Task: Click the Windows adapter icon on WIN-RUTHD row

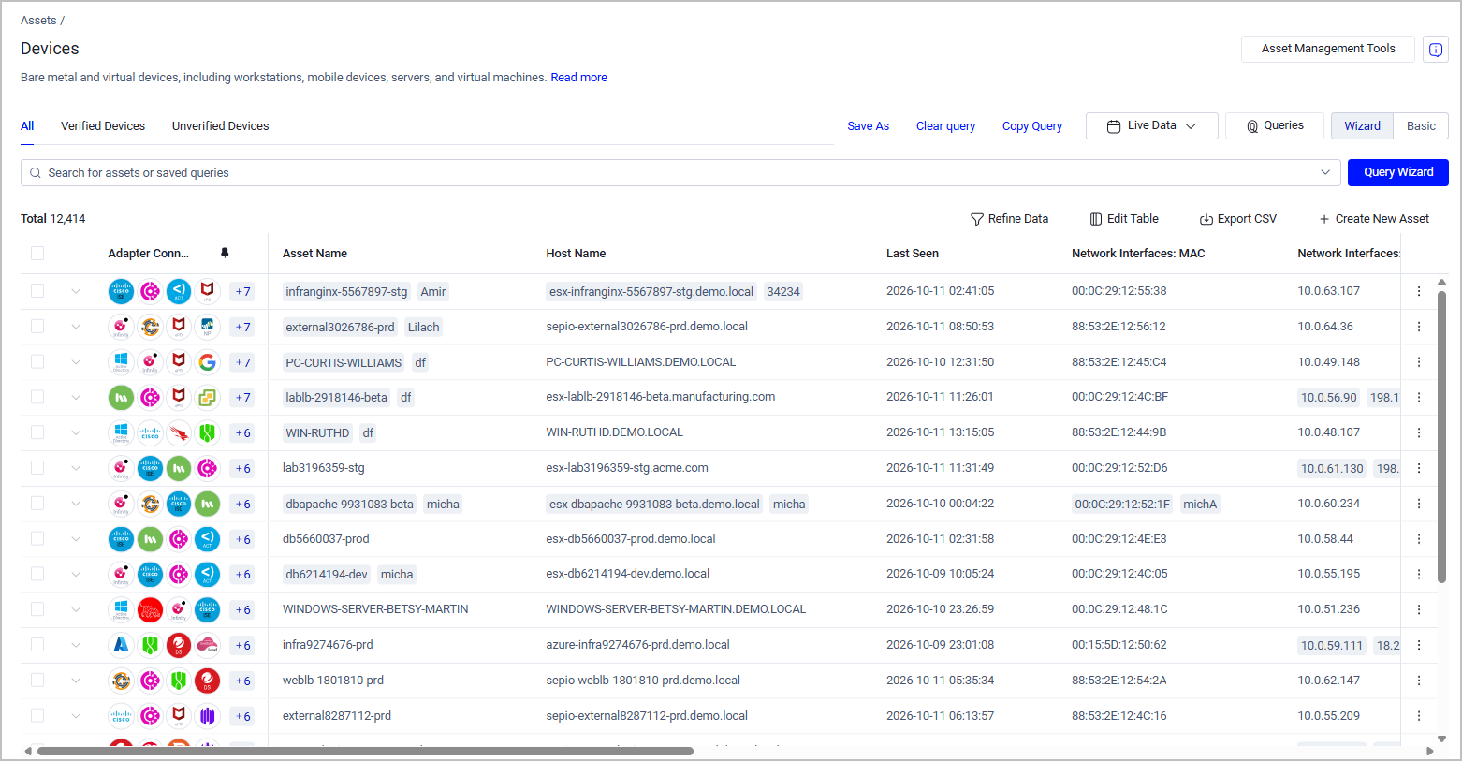Action: point(121,432)
